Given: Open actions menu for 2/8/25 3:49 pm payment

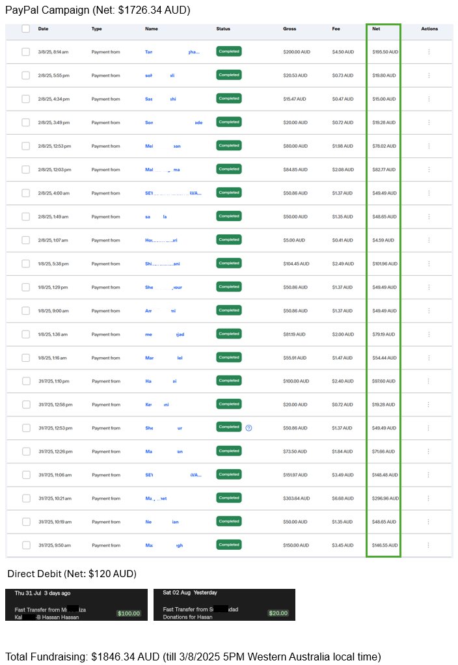Looking at the screenshot, I should pos(429,122).
